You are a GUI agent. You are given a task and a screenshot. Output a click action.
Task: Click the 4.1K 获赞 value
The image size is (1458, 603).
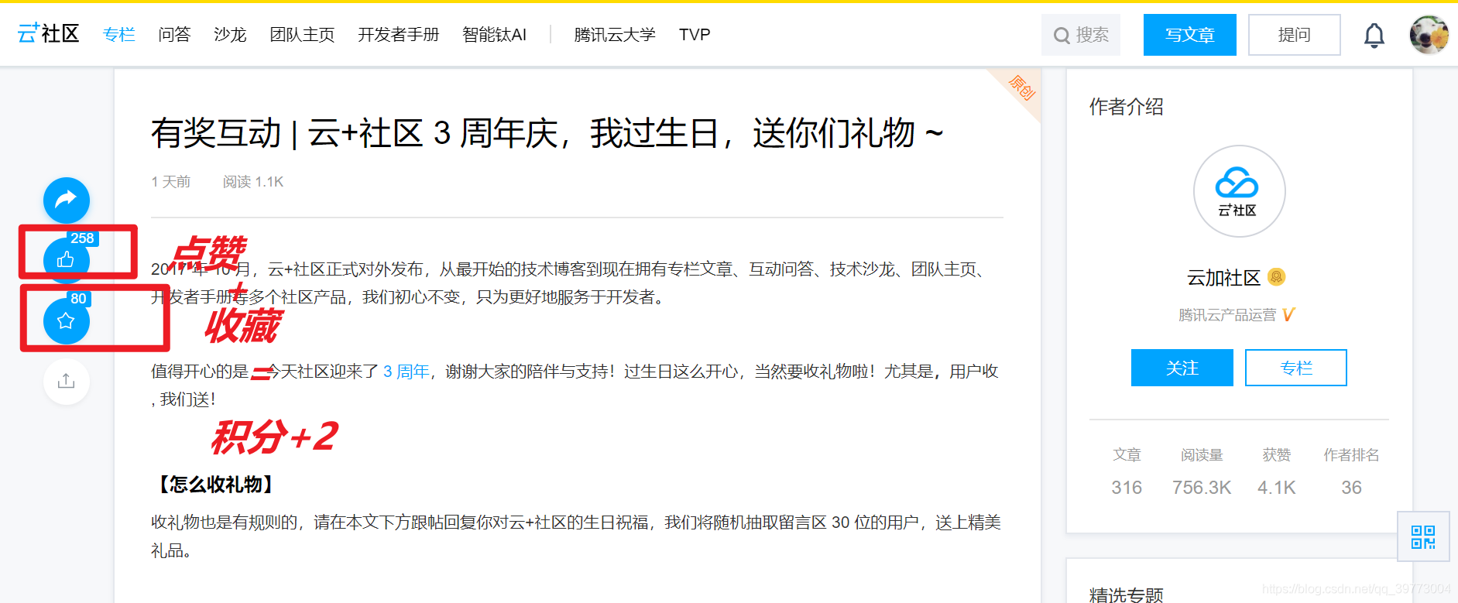[x=1276, y=488]
